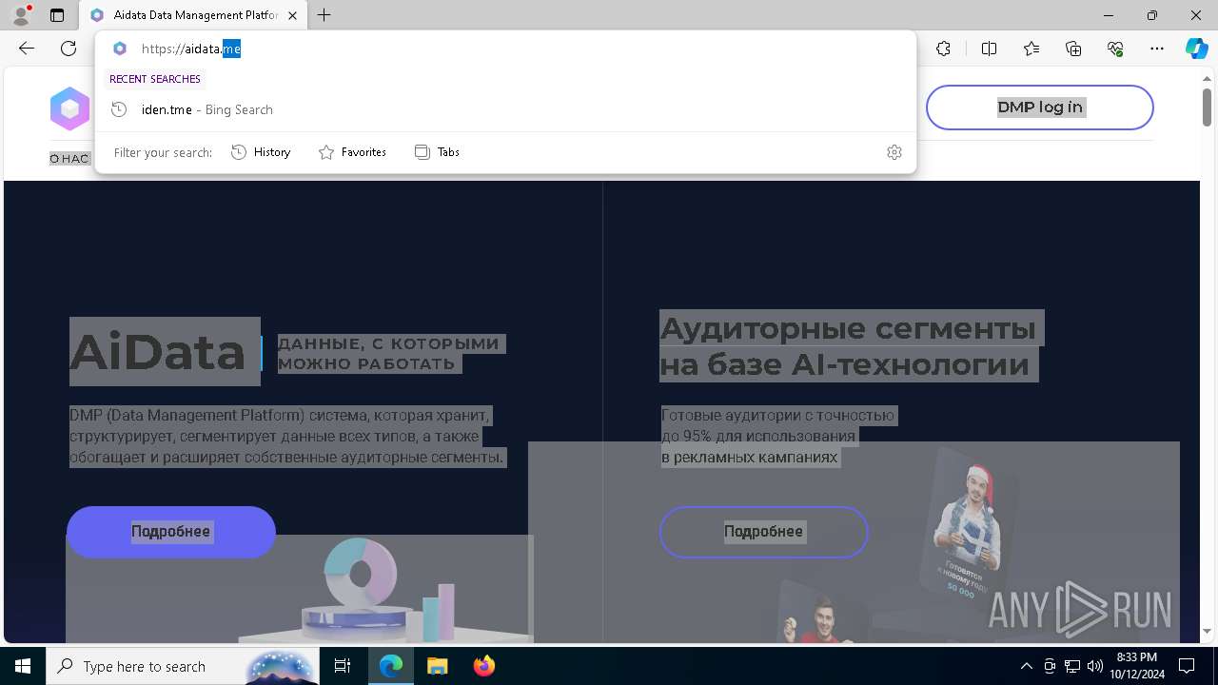Image resolution: width=1218 pixels, height=685 pixels.
Task: Open the Windows Start menu
Action: [x=23, y=666]
